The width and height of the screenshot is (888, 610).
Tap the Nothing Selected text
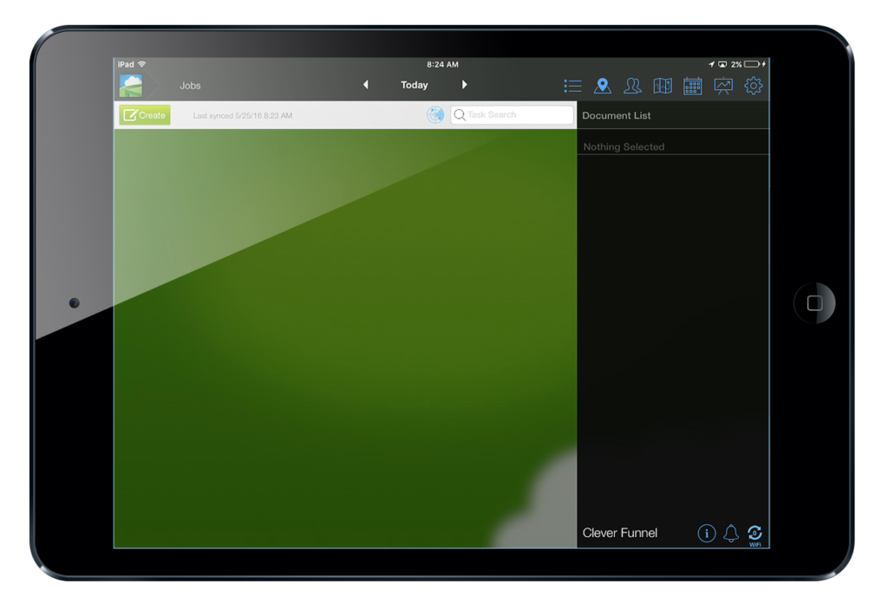point(624,146)
